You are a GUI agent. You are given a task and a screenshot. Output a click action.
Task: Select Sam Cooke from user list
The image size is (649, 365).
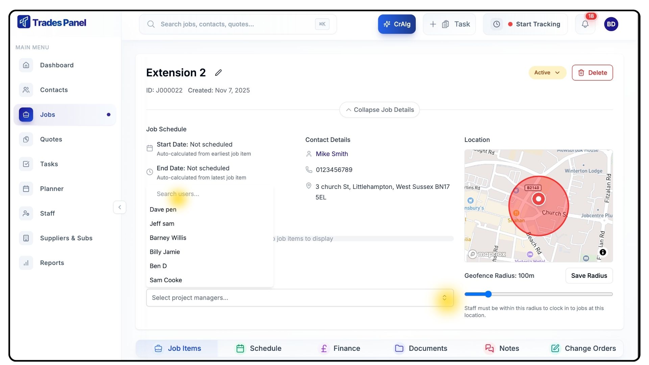pyautogui.click(x=166, y=280)
